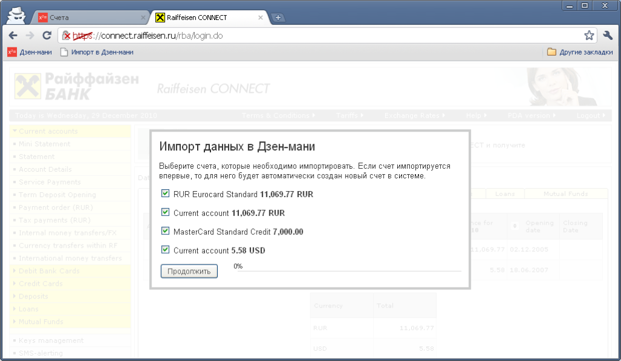Open Payment order (RUR) link
Image resolution: width=621 pixels, height=361 pixels.
pyautogui.click(x=55, y=207)
